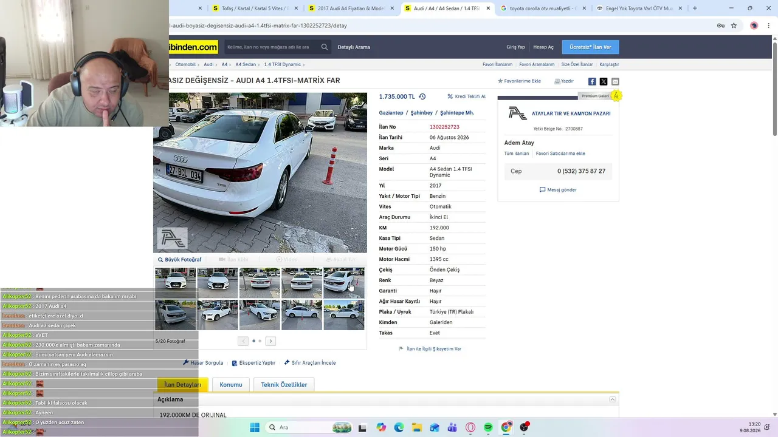Click Tüm ilanları of the seller
This screenshot has width=778, height=437.
coord(517,154)
